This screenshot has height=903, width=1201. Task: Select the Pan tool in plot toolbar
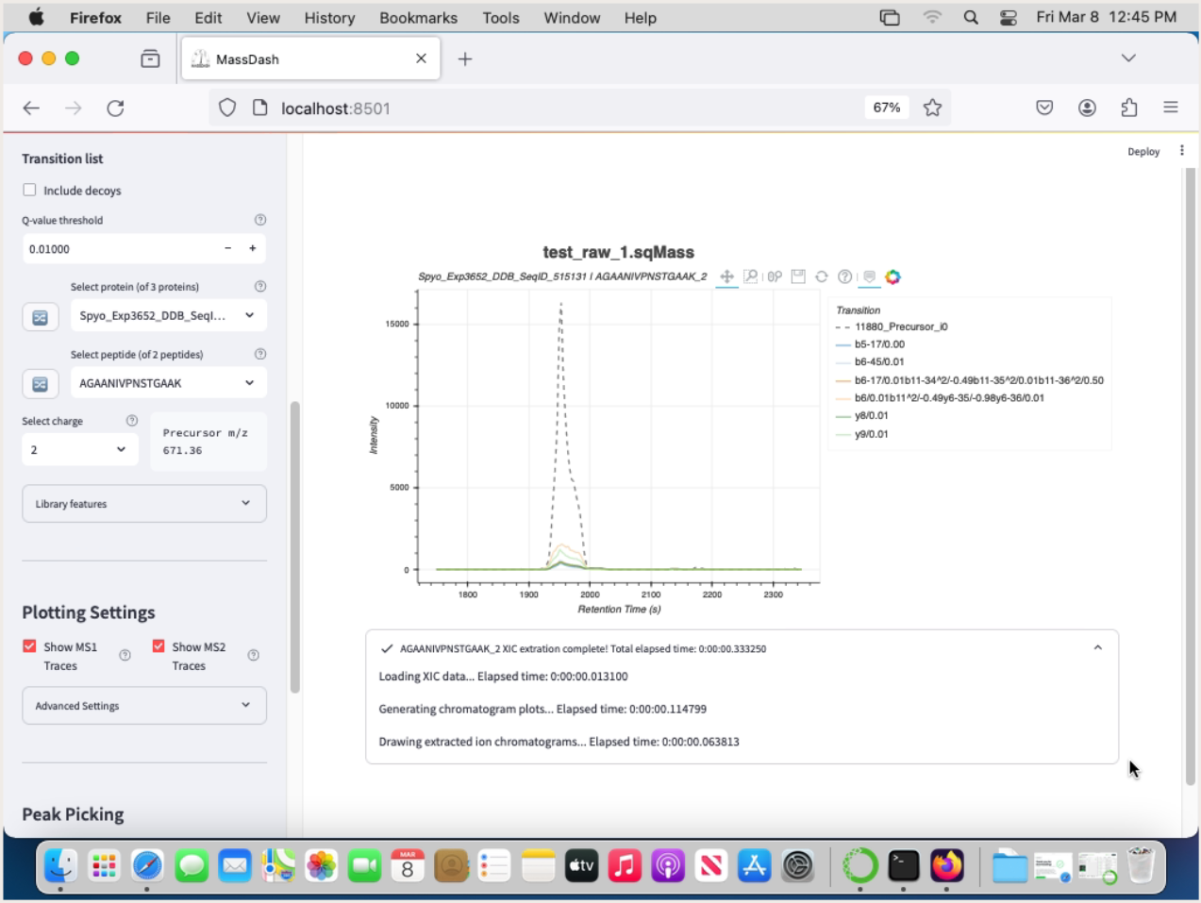(x=726, y=276)
